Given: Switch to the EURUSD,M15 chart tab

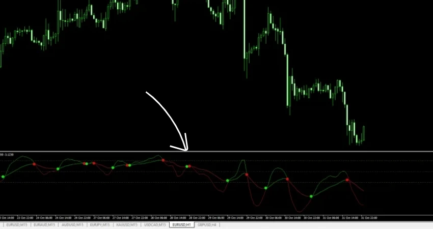Looking at the screenshot, I should [x=17, y=225].
